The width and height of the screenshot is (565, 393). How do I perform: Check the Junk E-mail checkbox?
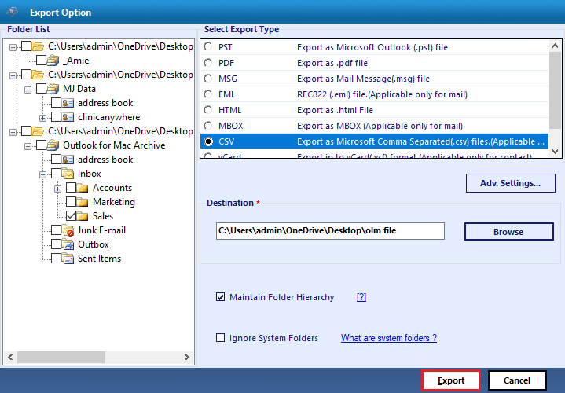(56, 230)
